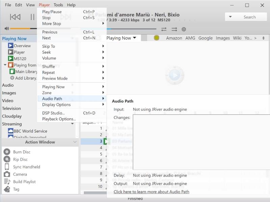270x202 pixels.
Task: Open the playback settings gear icon
Action: tap(183, 30)
